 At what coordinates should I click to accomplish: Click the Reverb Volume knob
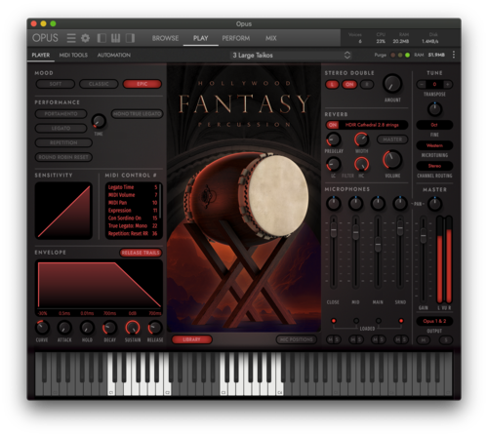click(x=392, y=160)
